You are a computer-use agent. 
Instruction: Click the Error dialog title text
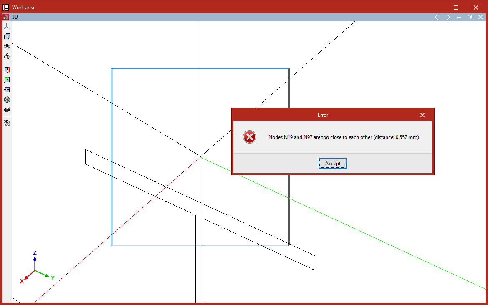[x=323, y=115]
